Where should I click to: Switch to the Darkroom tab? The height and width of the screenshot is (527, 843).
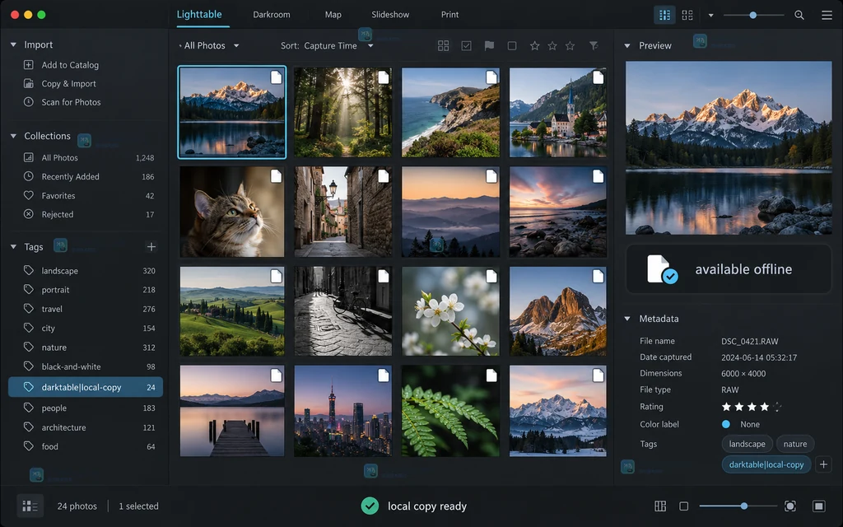272,15
